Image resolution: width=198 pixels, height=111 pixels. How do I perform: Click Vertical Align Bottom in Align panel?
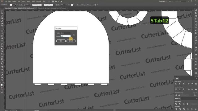(196, 84)
